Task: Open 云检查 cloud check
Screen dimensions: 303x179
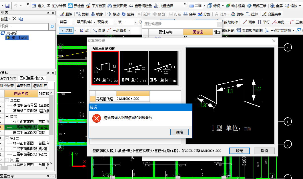Action: 76,6
